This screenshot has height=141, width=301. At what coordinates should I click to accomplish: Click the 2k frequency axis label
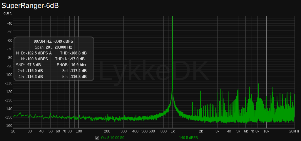pos(201,131)
